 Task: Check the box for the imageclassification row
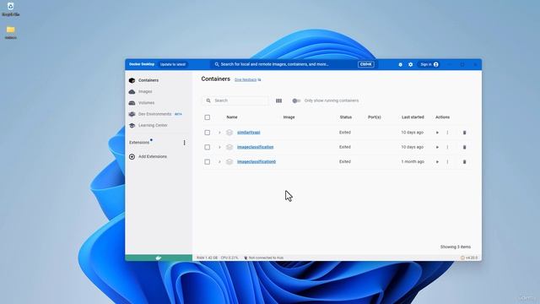pos(207,147)
